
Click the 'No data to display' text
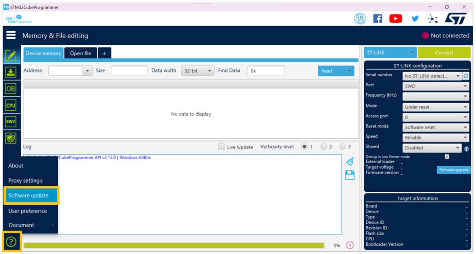tap(190, 114)
